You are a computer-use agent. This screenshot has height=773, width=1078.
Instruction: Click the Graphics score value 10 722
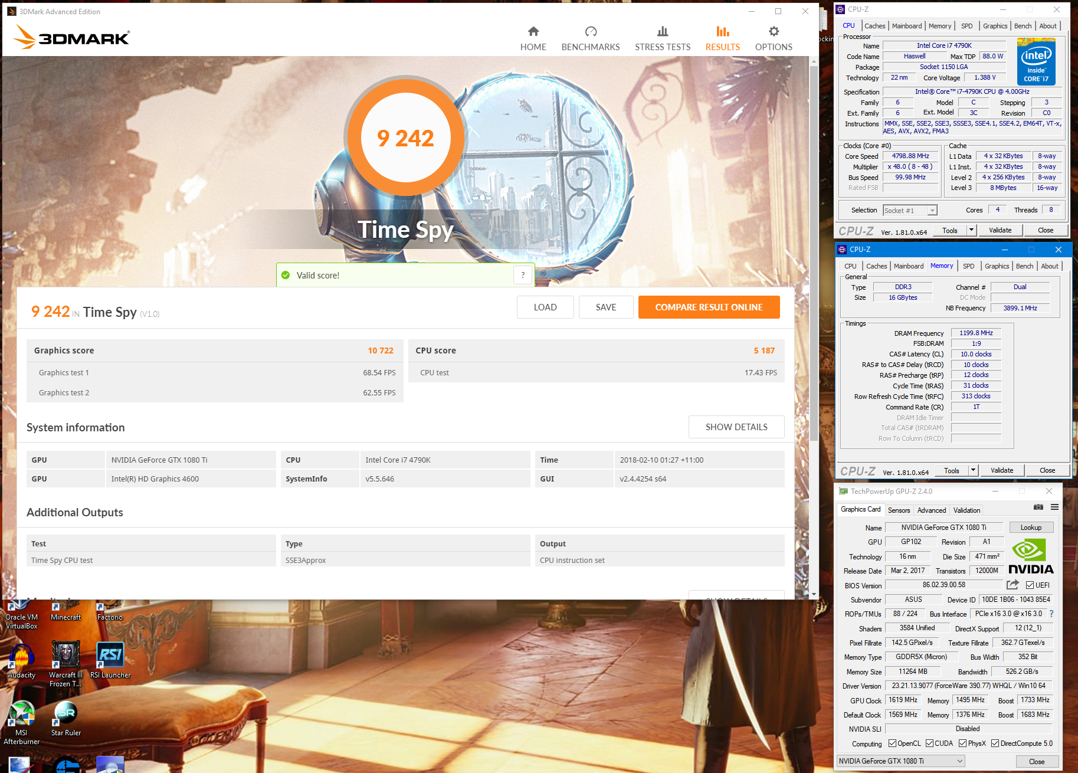380,351
